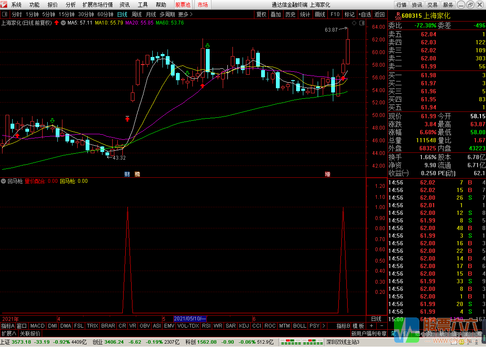Click the 返回 button
Screen dimensions: 486x347
point(379,14)
